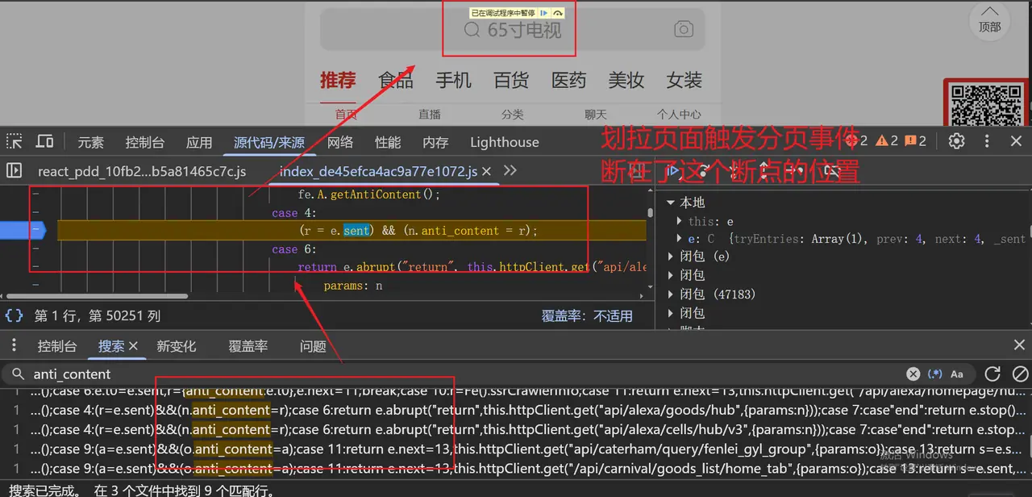Clear the anti_content search query

[x=913, y=374]
